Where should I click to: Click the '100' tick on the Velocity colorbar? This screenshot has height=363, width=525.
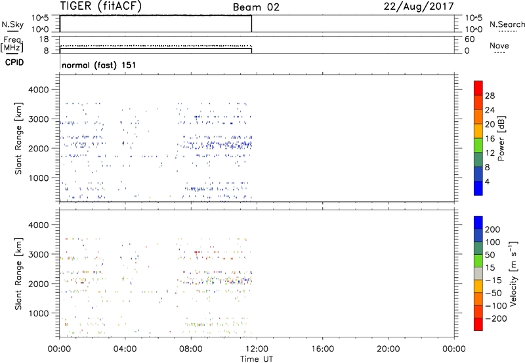coord(493,242)
